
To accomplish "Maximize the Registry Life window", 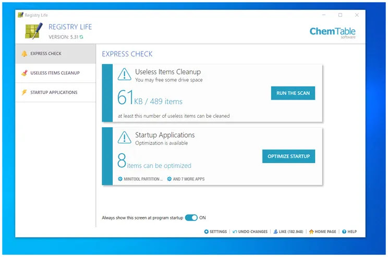I will click(340, 15).
